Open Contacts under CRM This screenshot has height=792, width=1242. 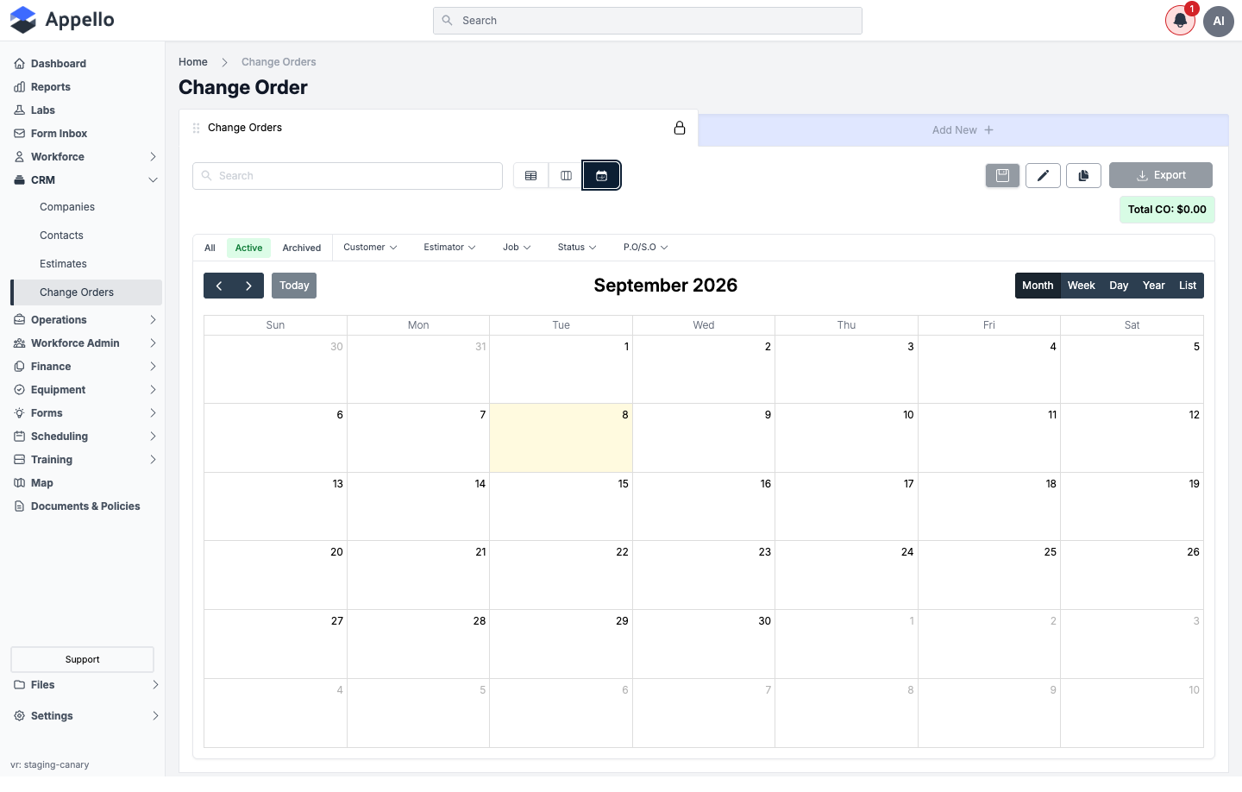coord(61,236)
